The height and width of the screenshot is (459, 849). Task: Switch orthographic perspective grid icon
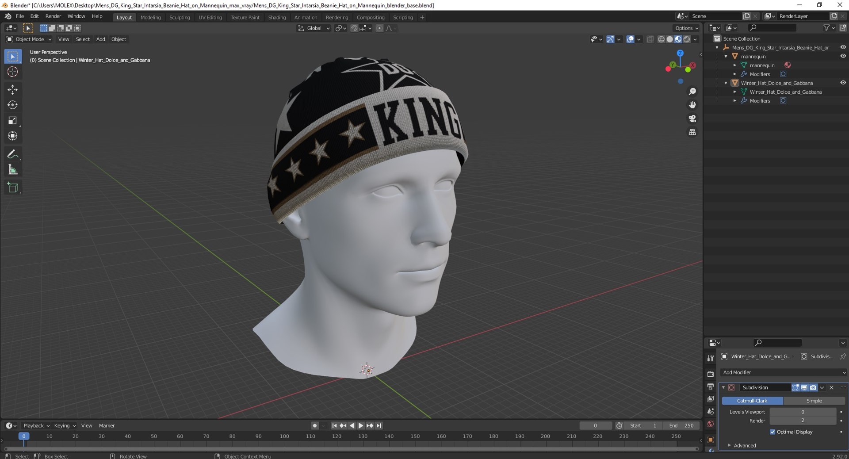[692, 132]
